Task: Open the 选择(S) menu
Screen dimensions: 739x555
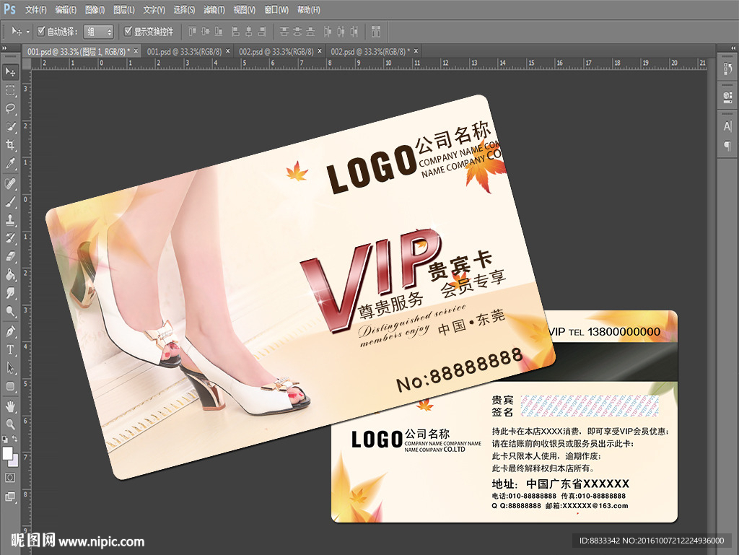Action: (184, 9)
